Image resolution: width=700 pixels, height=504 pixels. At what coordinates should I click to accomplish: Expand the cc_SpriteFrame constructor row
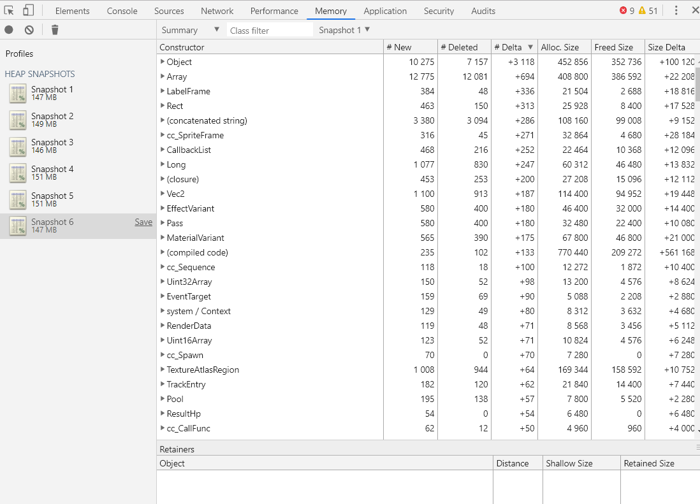[163, 135]
